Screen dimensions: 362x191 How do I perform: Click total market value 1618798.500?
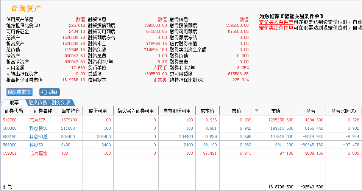click(281, 187)
